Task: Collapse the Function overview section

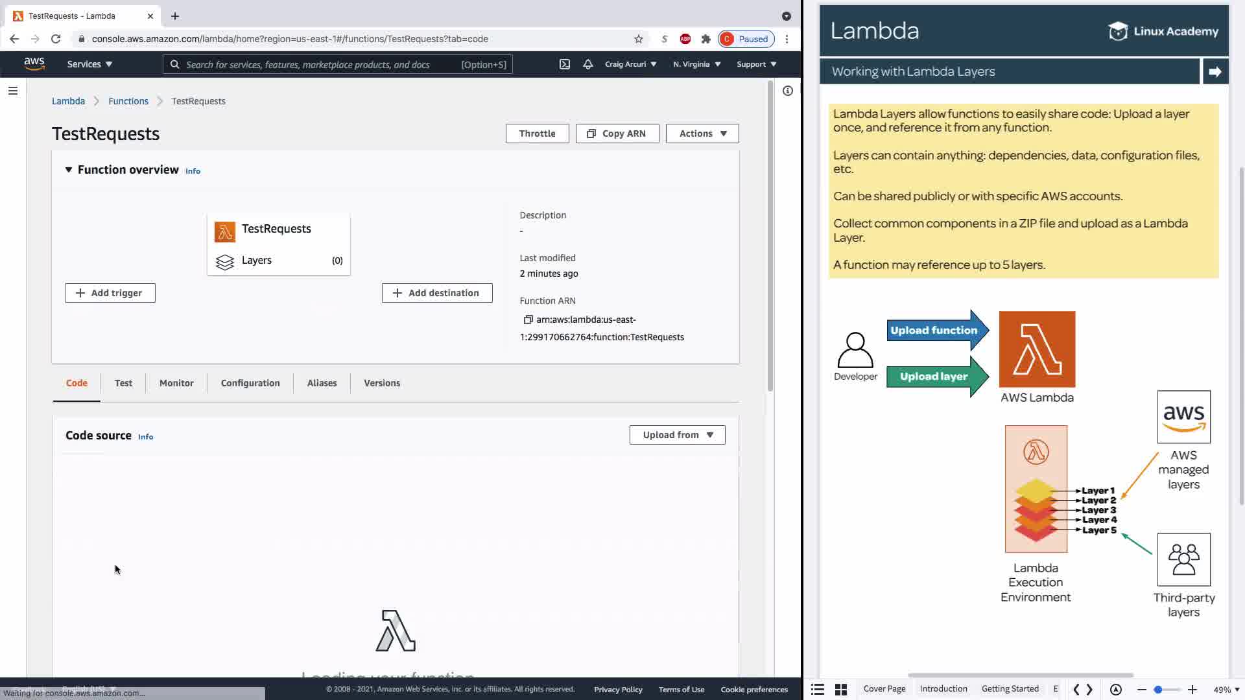Action: coord(68,170)
